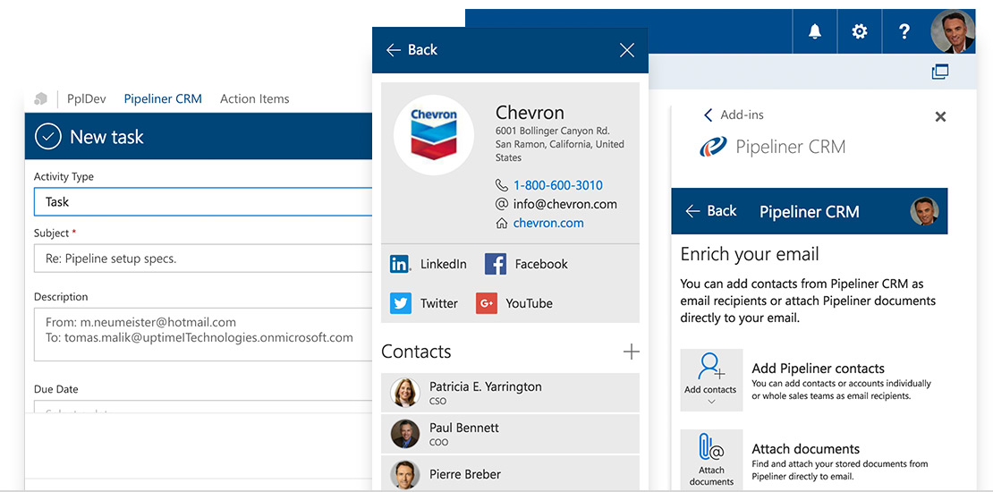
Task: Go back to Add-ins list
Action: pyautogui.click(x=734, y=115)
